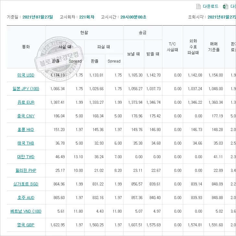Open the 일본 JPY (100) link
Viewport: 236px width, 236px height.
[26, 88]
